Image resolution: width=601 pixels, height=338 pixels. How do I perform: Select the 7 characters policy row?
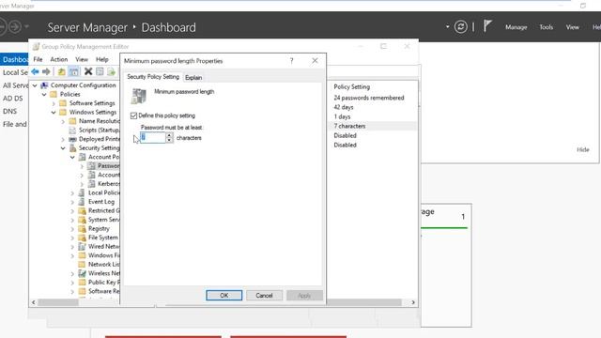pos(373,126)
